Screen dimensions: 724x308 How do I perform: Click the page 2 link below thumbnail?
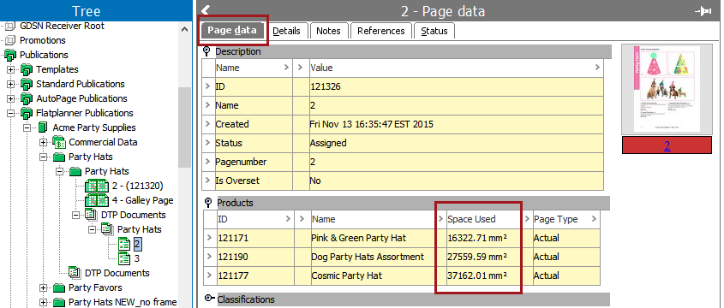[x=667, y=145]
